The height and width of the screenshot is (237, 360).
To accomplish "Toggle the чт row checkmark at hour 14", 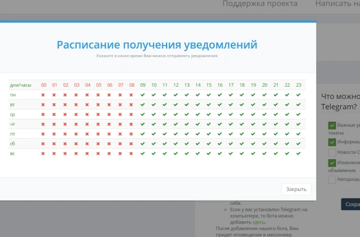I will click(198, 124).
